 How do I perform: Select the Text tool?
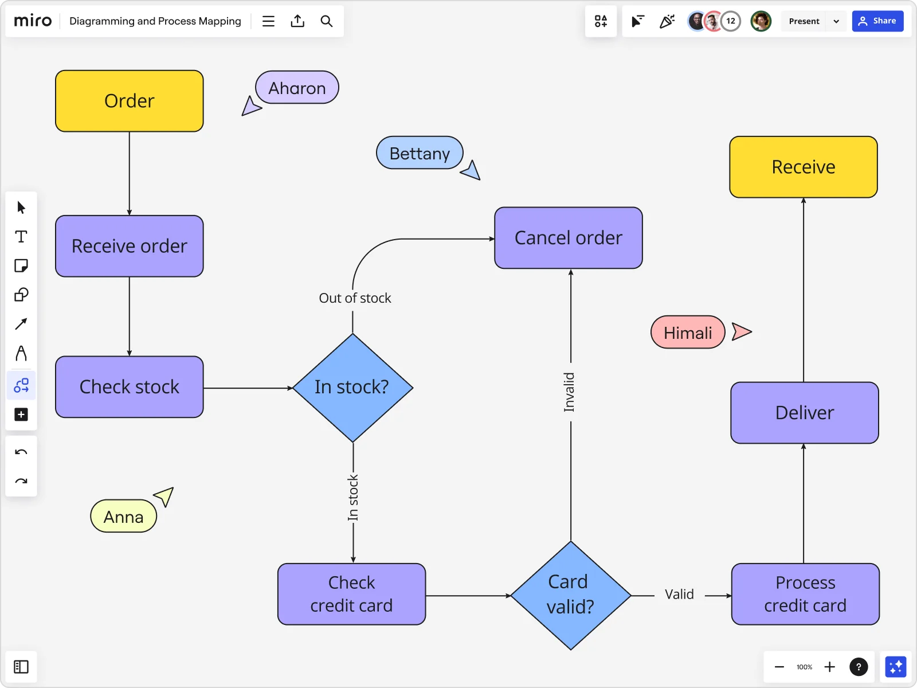21,236
